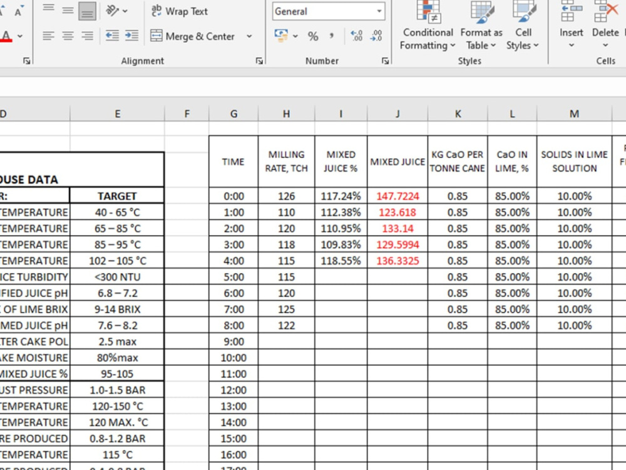626x470 pixels.
Task: Select target cell 80%max
Action: click(117, 358)
